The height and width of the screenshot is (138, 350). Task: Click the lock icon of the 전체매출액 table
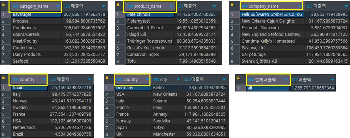pos(238,78)
